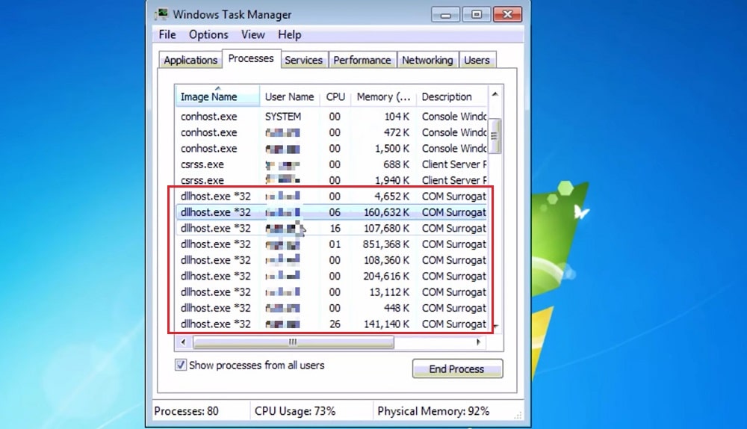
Task: Sort by Image Name column header
Action: 217,96
